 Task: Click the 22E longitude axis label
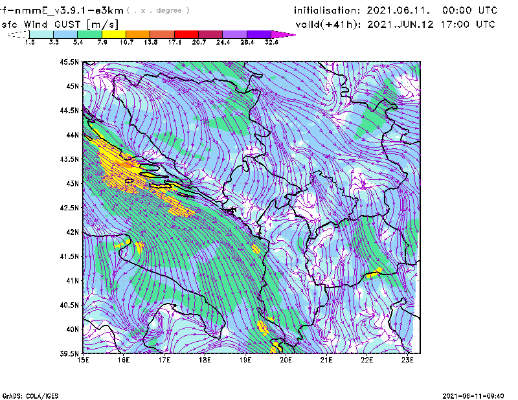pos(367,360)
